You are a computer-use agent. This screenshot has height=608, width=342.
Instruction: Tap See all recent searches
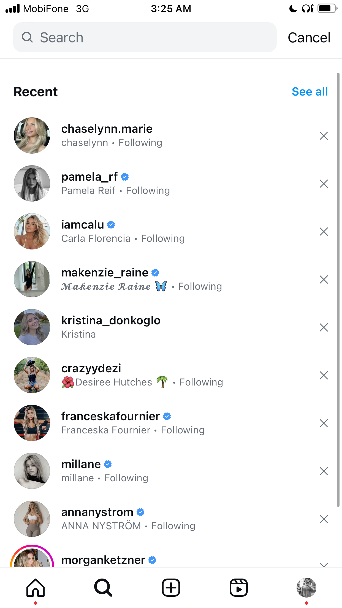point(310,92)
